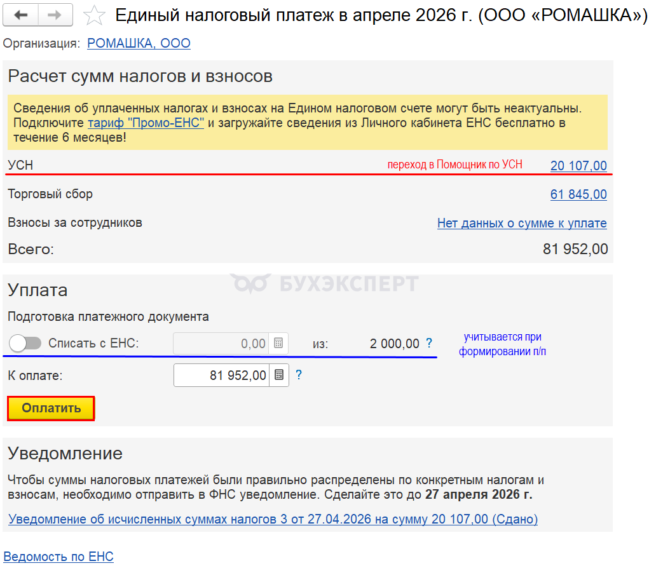
Task: Click the К оплате amount input field
Action: (221, 375)
